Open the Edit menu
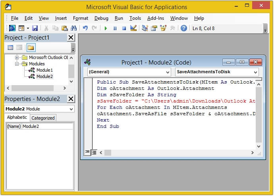 29,18
